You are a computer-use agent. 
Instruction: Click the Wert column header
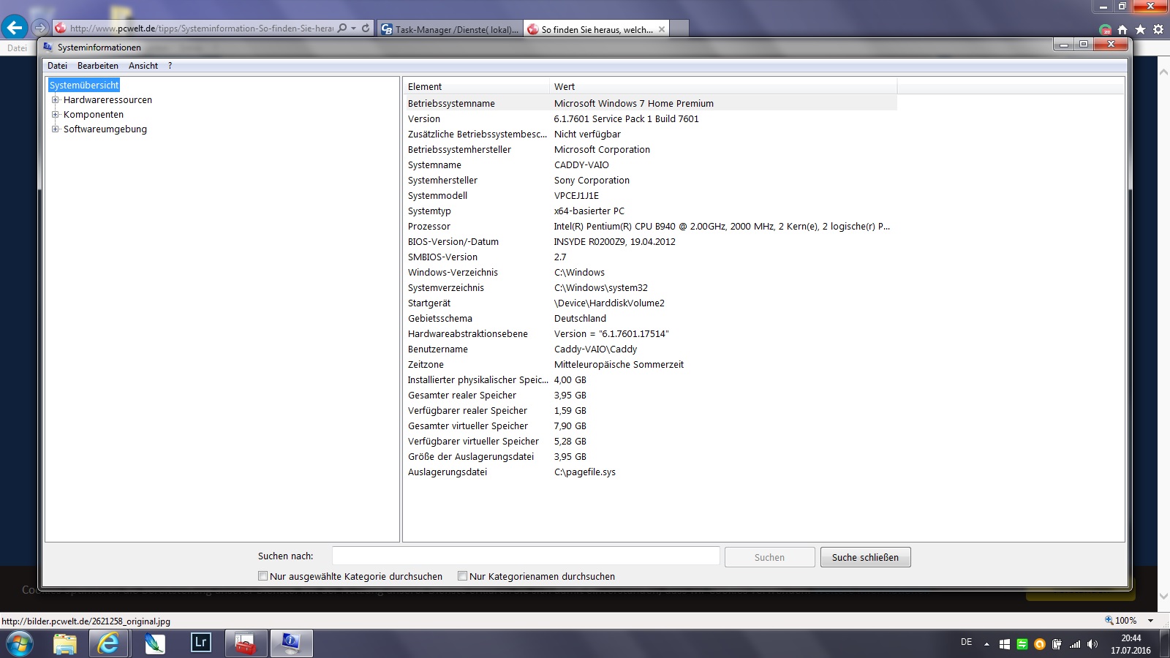(x=722, y=86)
